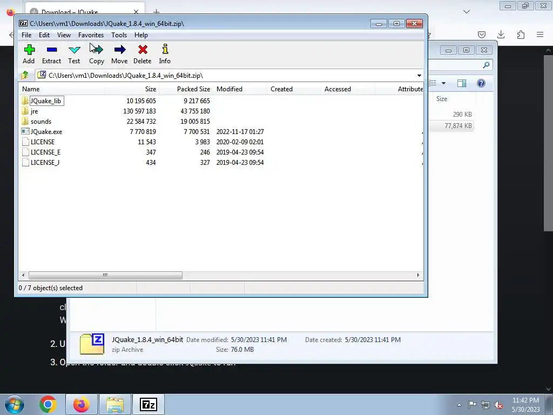Image resolution: width=553 pixels, height=415 pixels.
Task: Click Explorer Size column header
Action: [x=454, y=99]
